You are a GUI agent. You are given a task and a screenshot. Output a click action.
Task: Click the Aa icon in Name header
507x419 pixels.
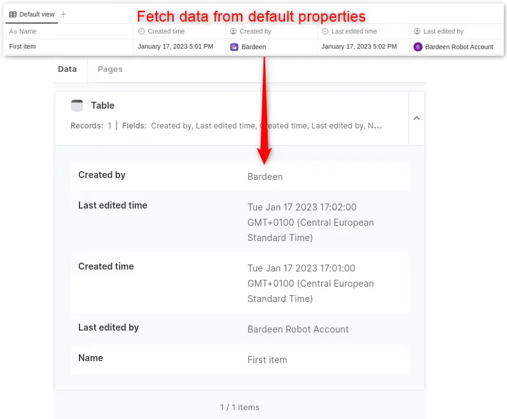pos(13,31)
